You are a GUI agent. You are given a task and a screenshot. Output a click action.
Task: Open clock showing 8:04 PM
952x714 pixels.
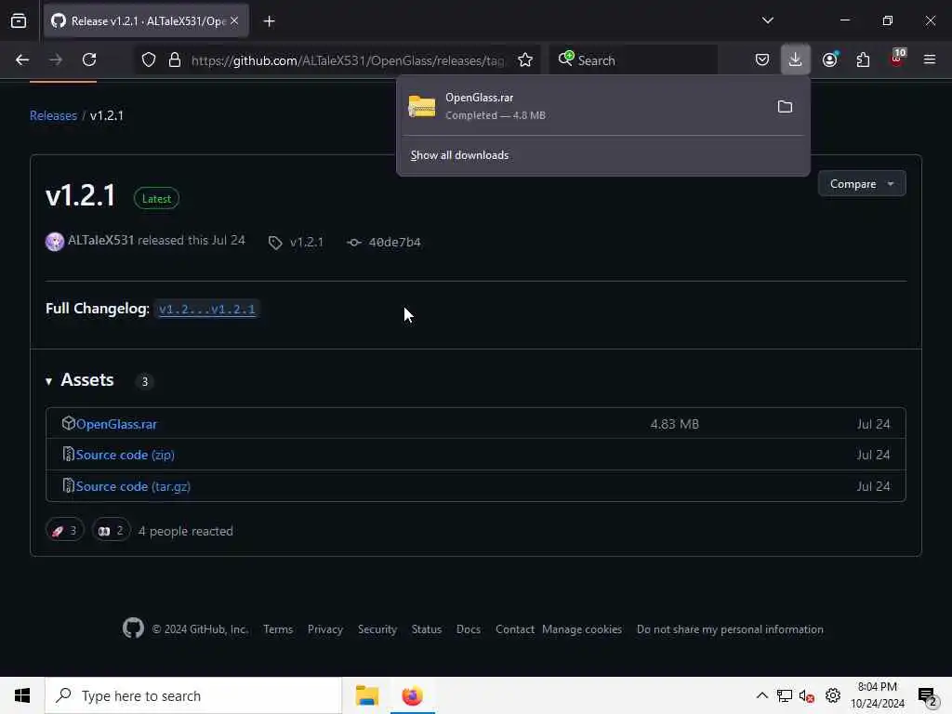click(878, 695)
